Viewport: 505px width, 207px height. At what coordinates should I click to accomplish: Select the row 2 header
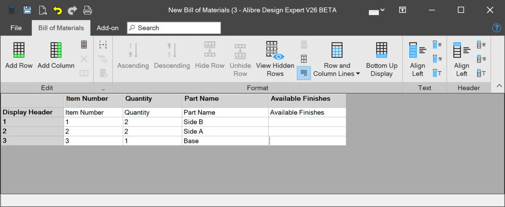32,131
